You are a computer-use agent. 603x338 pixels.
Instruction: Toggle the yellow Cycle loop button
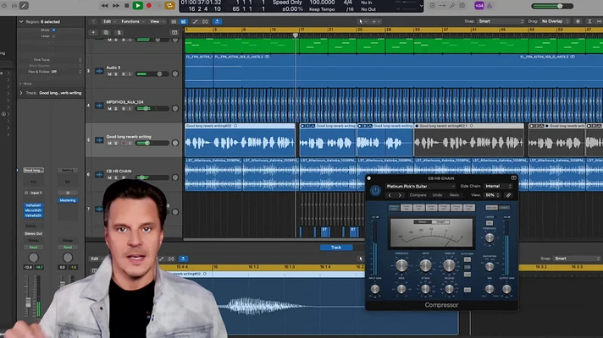pos(169,5)
